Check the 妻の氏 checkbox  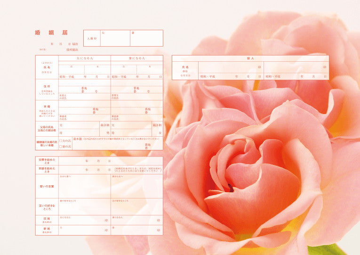61,147
